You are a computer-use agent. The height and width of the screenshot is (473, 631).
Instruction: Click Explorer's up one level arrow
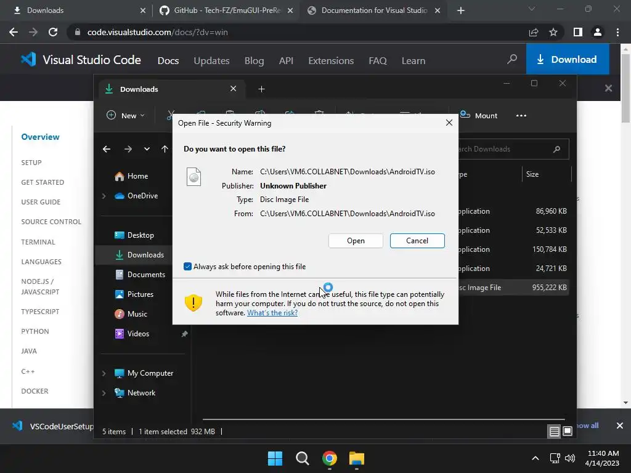165,149
